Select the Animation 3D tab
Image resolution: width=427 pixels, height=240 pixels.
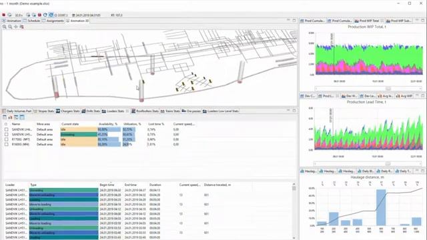(x=77, y=21)
